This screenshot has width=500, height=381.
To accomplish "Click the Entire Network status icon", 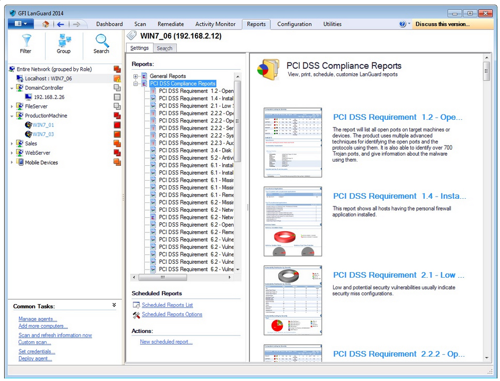I will [117, 69].
